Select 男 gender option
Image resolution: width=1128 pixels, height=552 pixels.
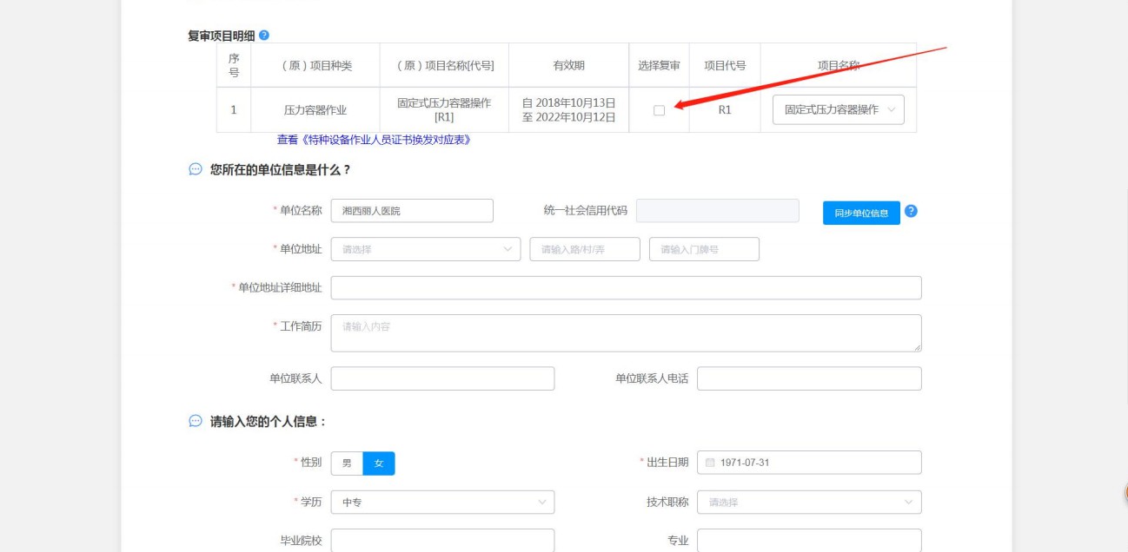347,463
